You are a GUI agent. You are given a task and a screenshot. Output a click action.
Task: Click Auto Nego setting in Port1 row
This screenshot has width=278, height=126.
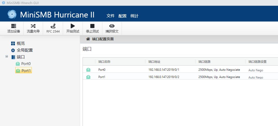[x=256, y=77]
